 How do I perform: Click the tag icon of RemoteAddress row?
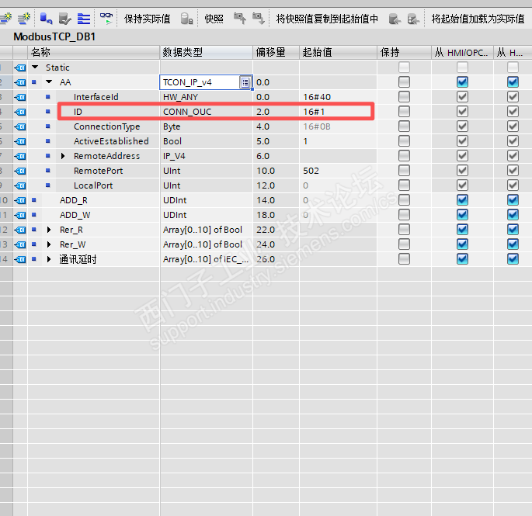coord(20,156)
